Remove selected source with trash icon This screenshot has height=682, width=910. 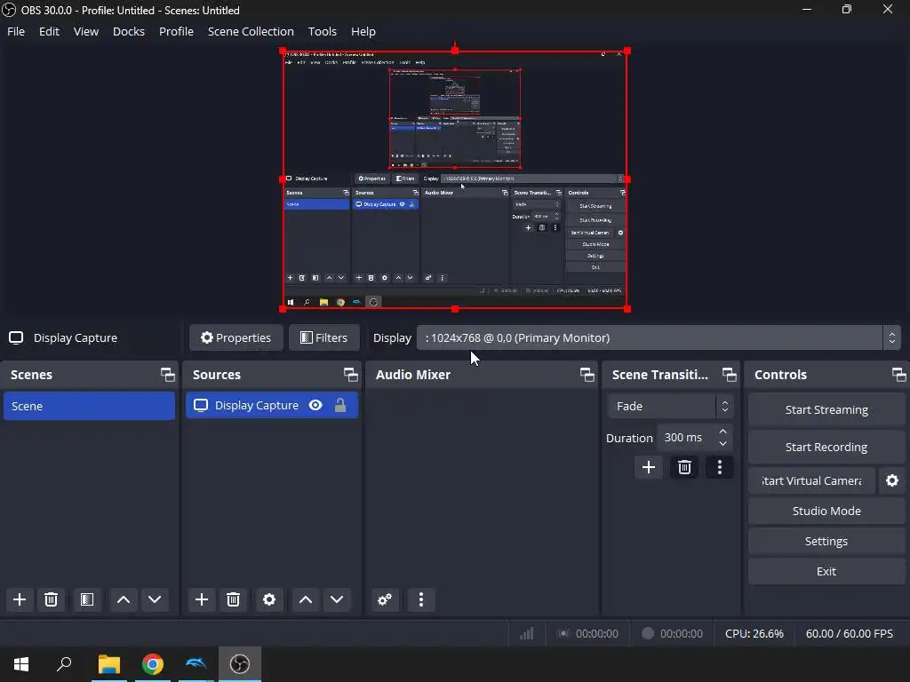point(234,599)
